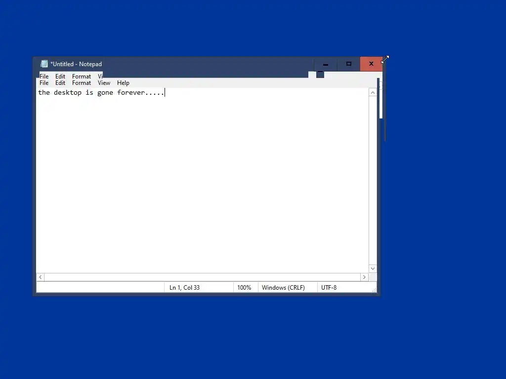Click the Notepad icon in the title bar
This screenshot has width=506, height=379.
44,64
